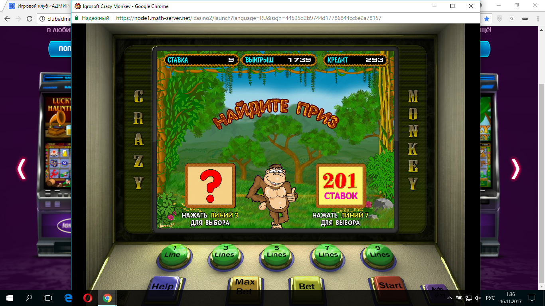Viewport: 545px width, 306px height.
Task: Click forward arrow in background Chrome window
Action: 18,19
